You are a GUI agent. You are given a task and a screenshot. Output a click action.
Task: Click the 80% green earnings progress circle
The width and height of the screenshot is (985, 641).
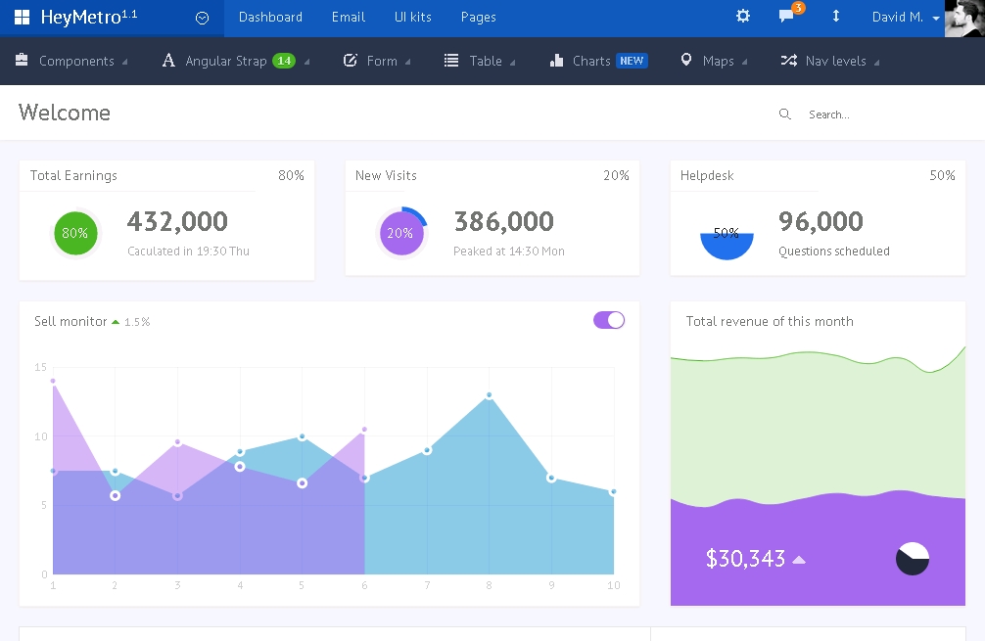click(x=75, y=233)
